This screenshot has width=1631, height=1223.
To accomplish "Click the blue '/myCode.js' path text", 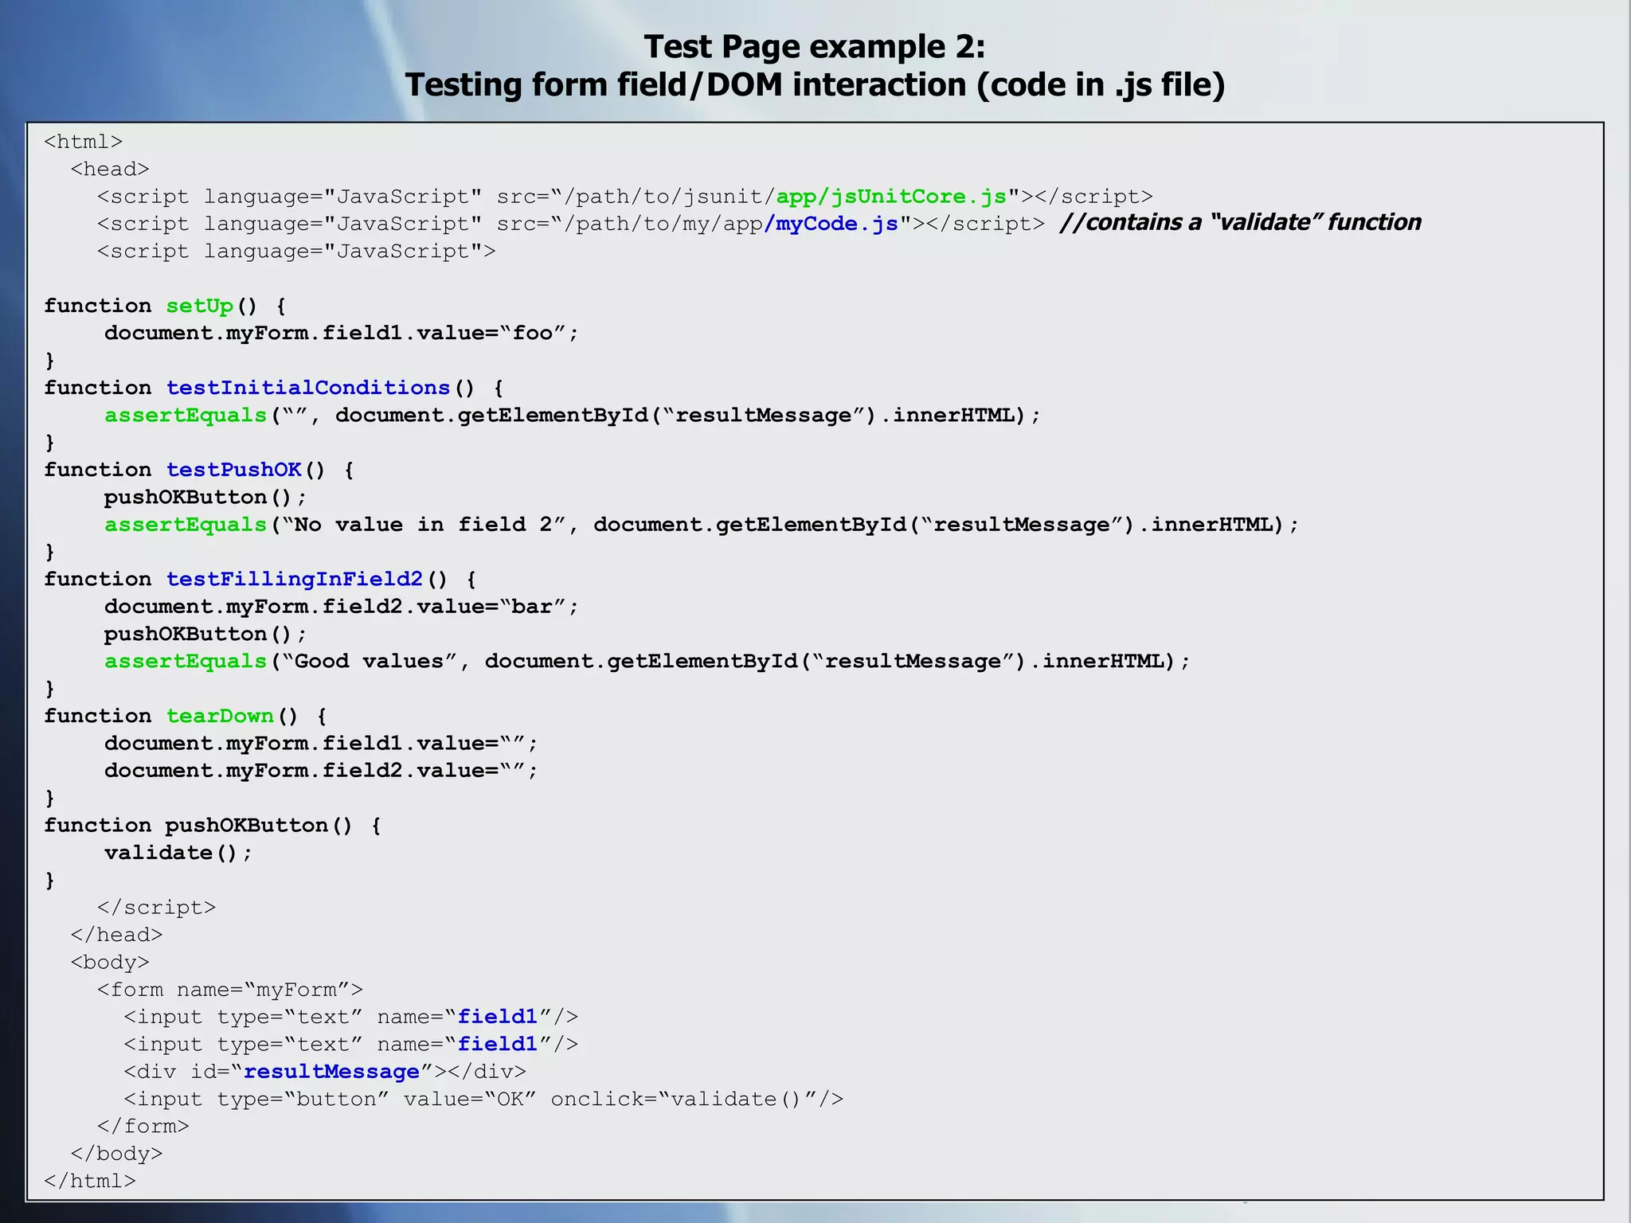I will 831,224.
